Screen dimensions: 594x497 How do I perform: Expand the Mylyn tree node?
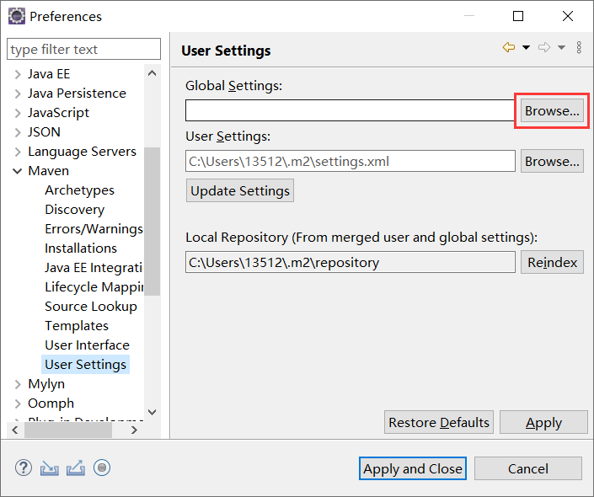coord(18,384)
